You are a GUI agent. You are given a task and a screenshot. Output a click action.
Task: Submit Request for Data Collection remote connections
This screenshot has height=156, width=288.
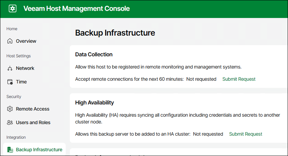pos(239,79)
